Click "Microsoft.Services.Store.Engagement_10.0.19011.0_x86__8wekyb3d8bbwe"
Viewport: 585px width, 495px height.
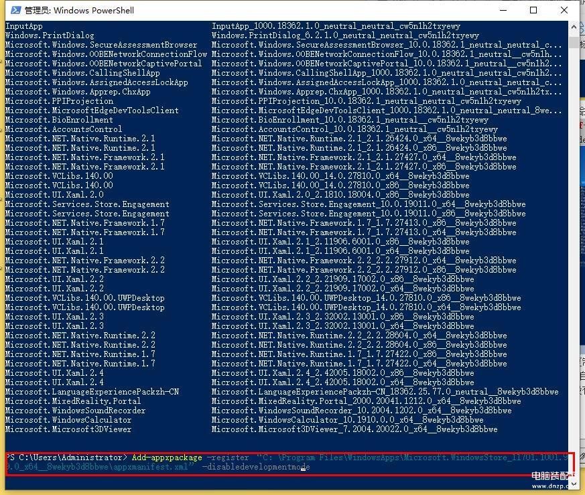369,214
